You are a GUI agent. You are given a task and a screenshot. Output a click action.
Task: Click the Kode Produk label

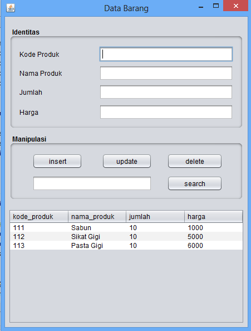tap(39, 55)
